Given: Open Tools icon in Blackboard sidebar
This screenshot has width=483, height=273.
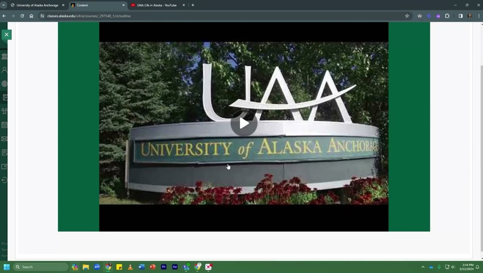Looking at the screenshot, I should [x=5, y=166].
